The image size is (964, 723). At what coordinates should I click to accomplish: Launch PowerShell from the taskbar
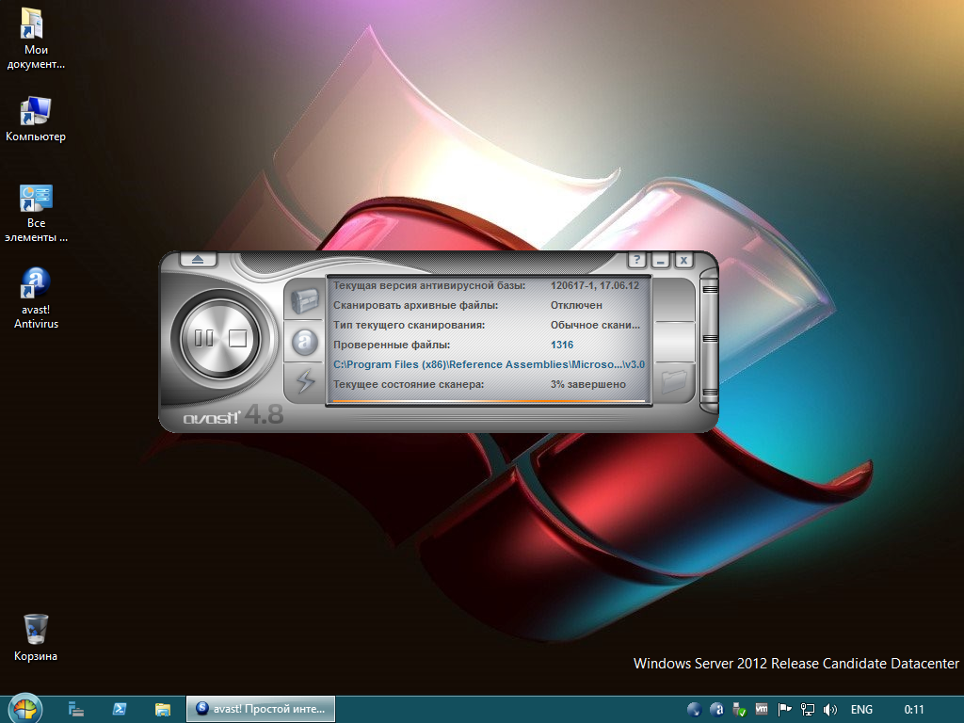point(120,710)
